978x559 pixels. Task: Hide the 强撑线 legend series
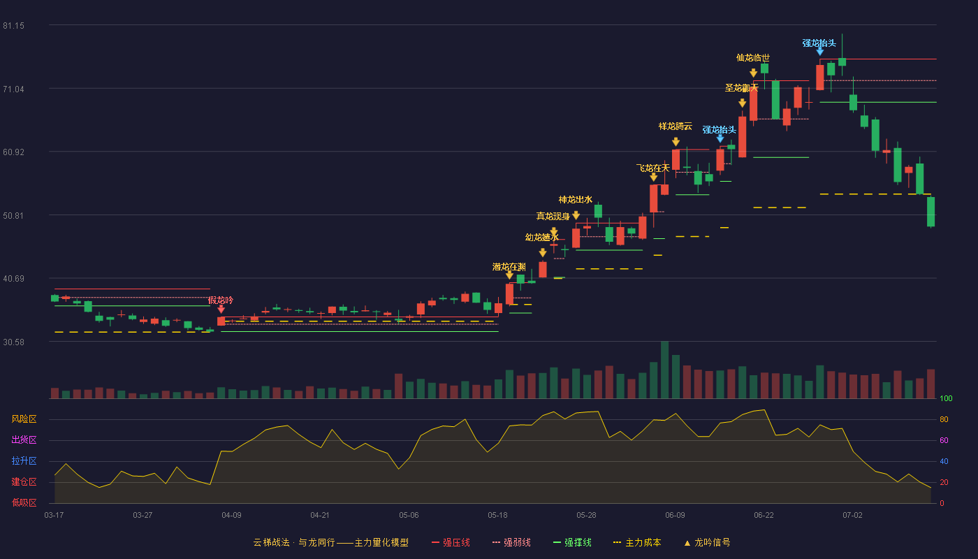[572, 542]
